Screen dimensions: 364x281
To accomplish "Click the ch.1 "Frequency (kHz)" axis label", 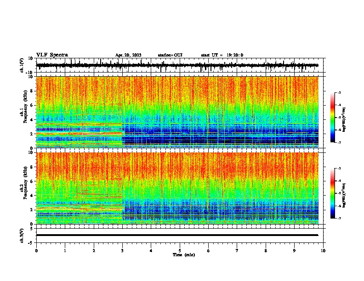I will coord(25,107).
